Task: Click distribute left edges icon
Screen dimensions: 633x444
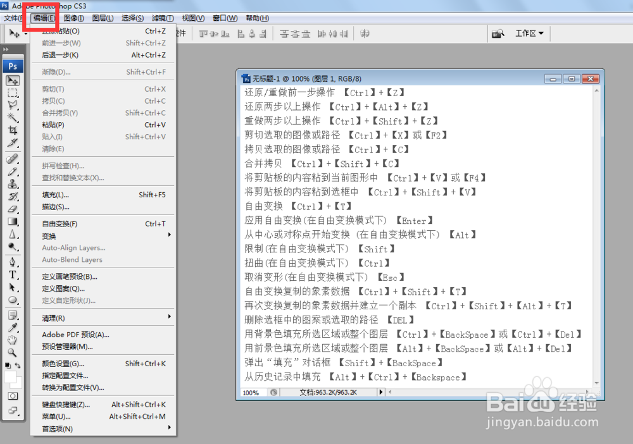Action: pyautogui.click(x=322, y=34)
